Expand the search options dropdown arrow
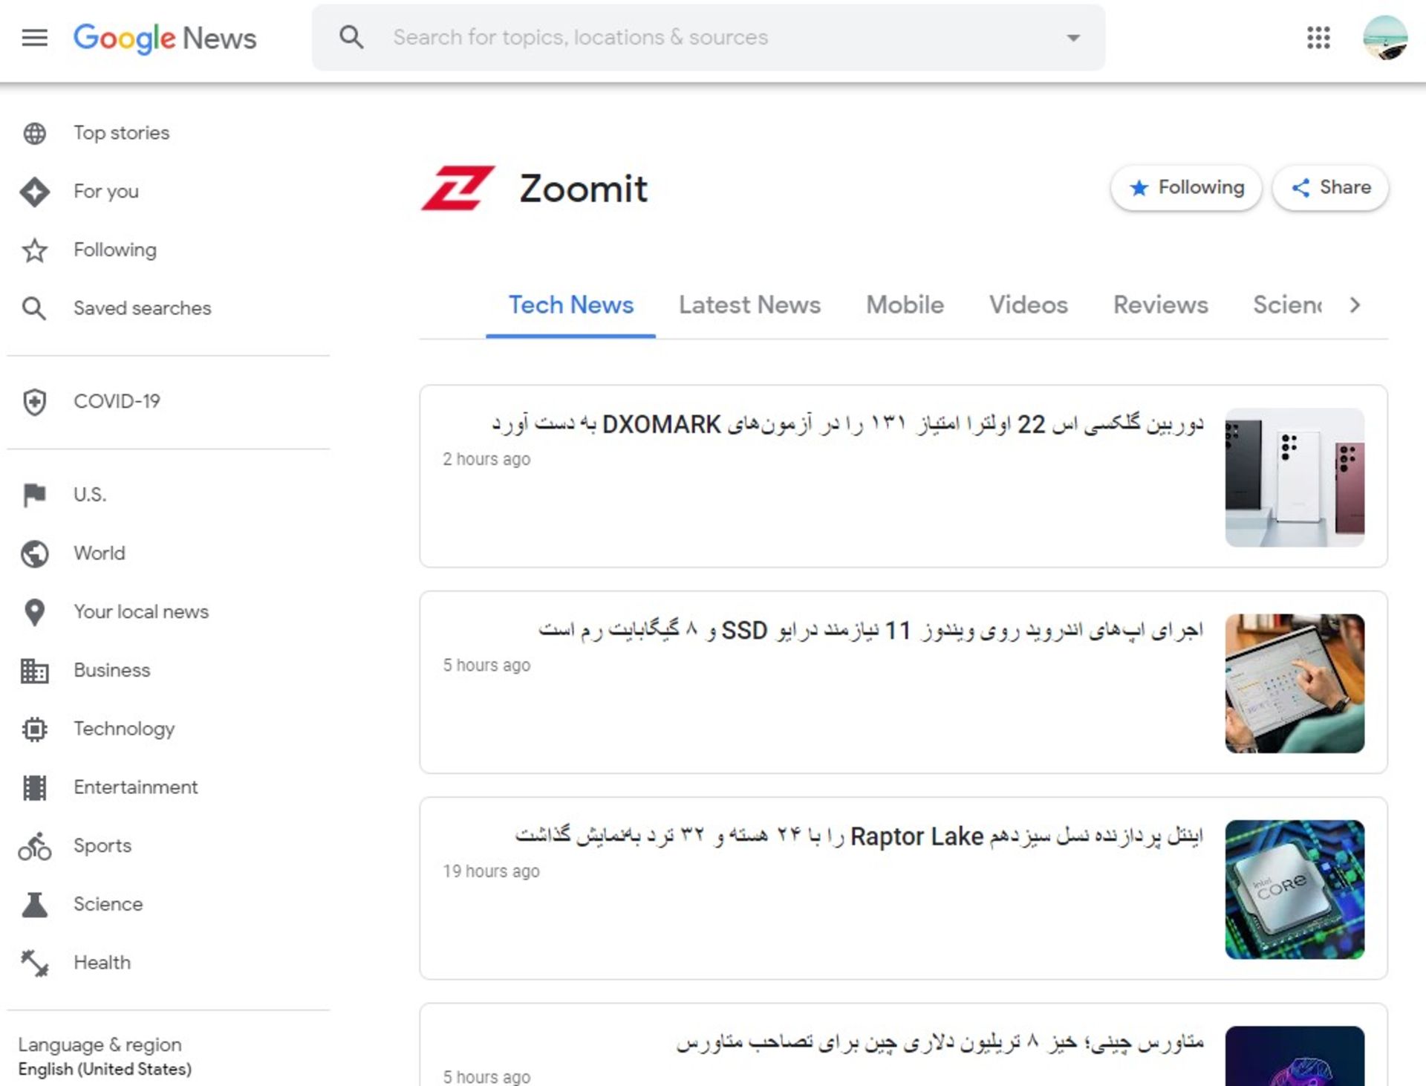This screenshot has height=1086, width=1426. [1072, 38]
